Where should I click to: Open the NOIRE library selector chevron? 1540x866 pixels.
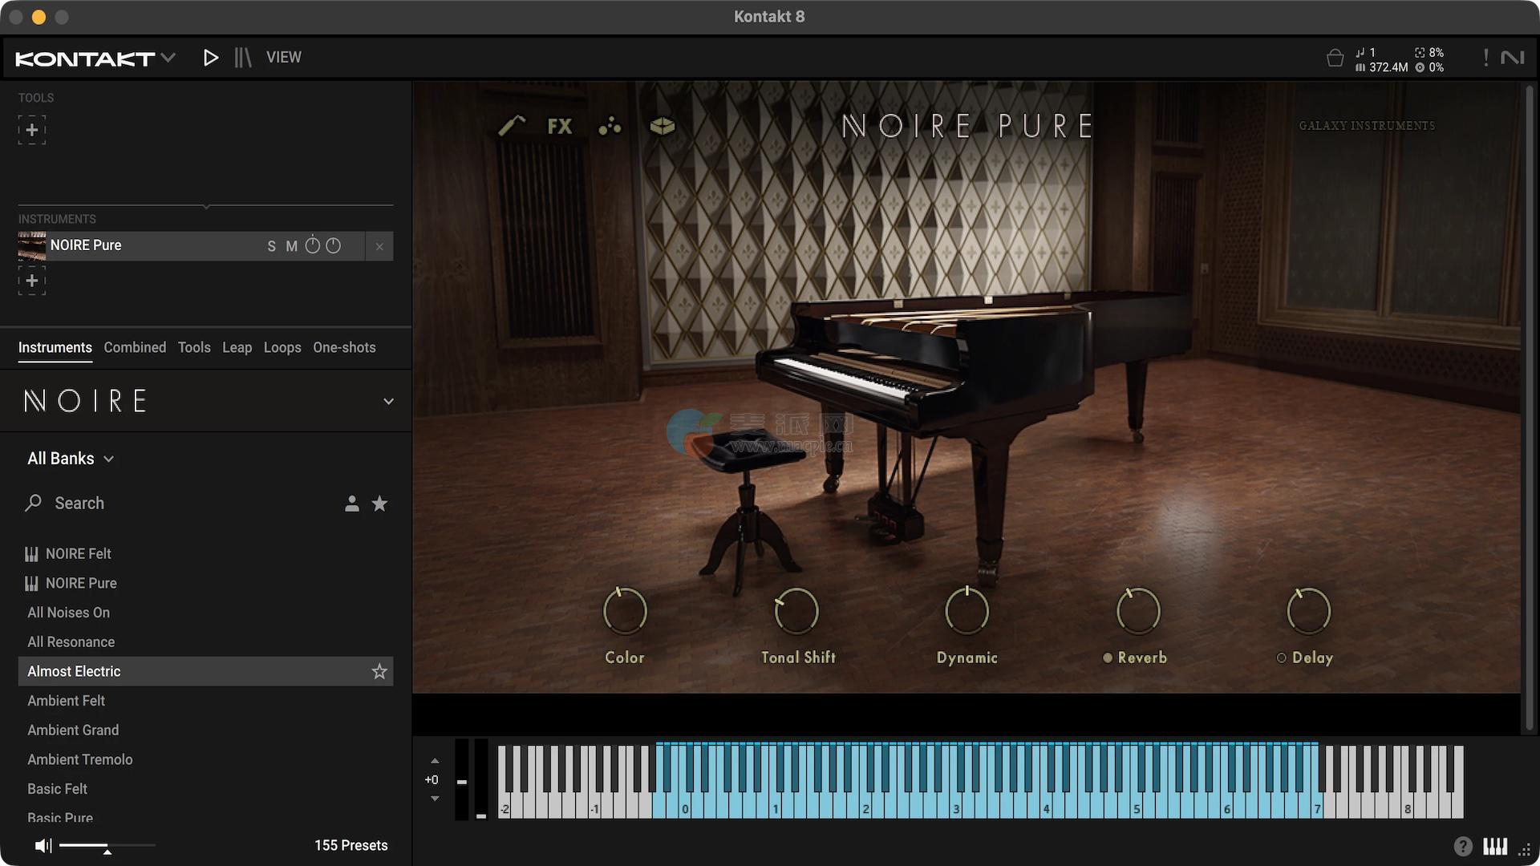[388, 401]
